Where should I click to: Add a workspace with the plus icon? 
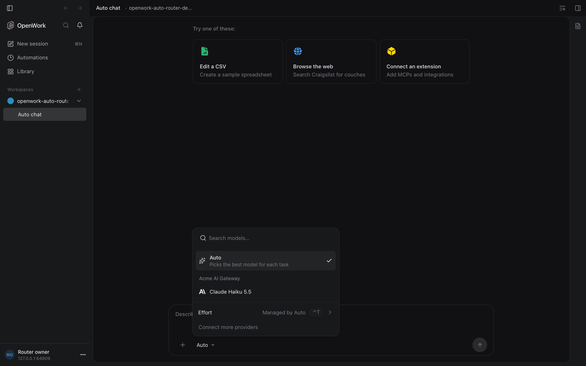pyautogui.click(x=79, y=89)
